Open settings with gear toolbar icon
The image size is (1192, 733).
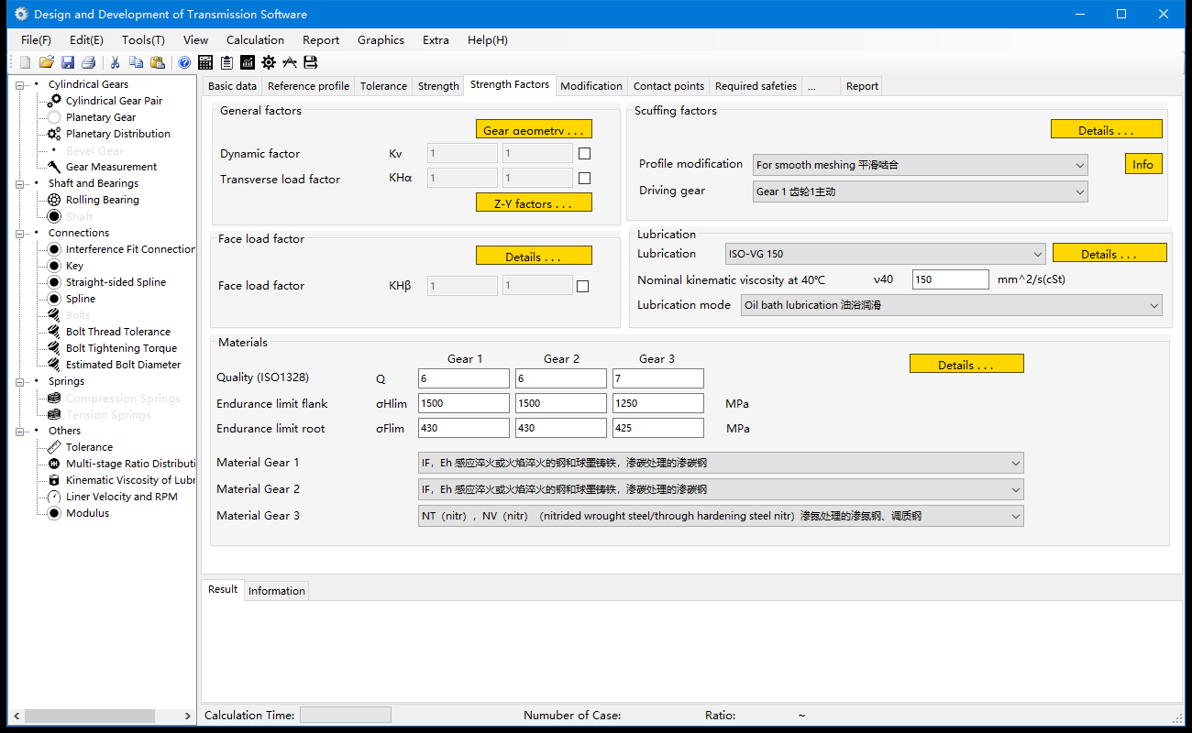coord(269,62)
